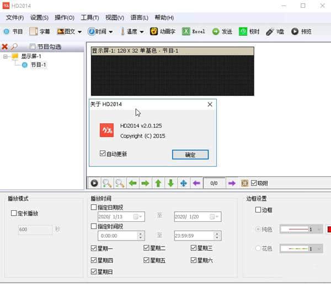This screenshot has height=284, width=331.
Task: Click the purple right arrow next icon
Action: (x=232, y=183)
